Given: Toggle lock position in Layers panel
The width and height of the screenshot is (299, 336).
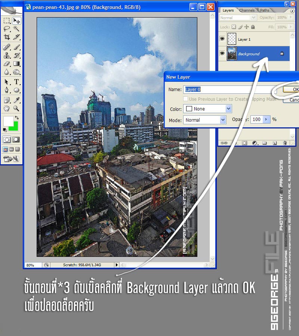Looking at the screenshot, I should tap(247, 27).
